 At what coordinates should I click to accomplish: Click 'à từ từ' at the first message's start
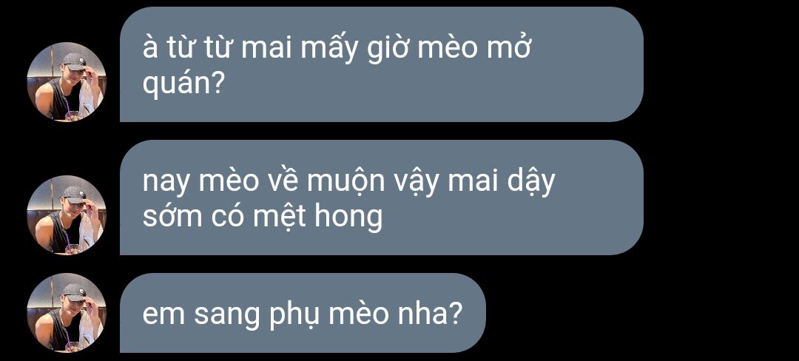coord(187,48)
